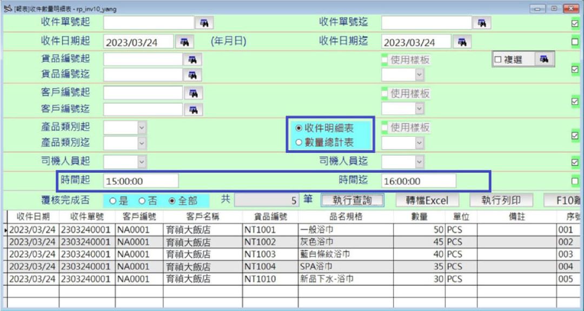Image resolution: width=584 pixels, height=311 pixels.
Task: Open the 產品類別起 dropdown
Action: pos(142,127)
